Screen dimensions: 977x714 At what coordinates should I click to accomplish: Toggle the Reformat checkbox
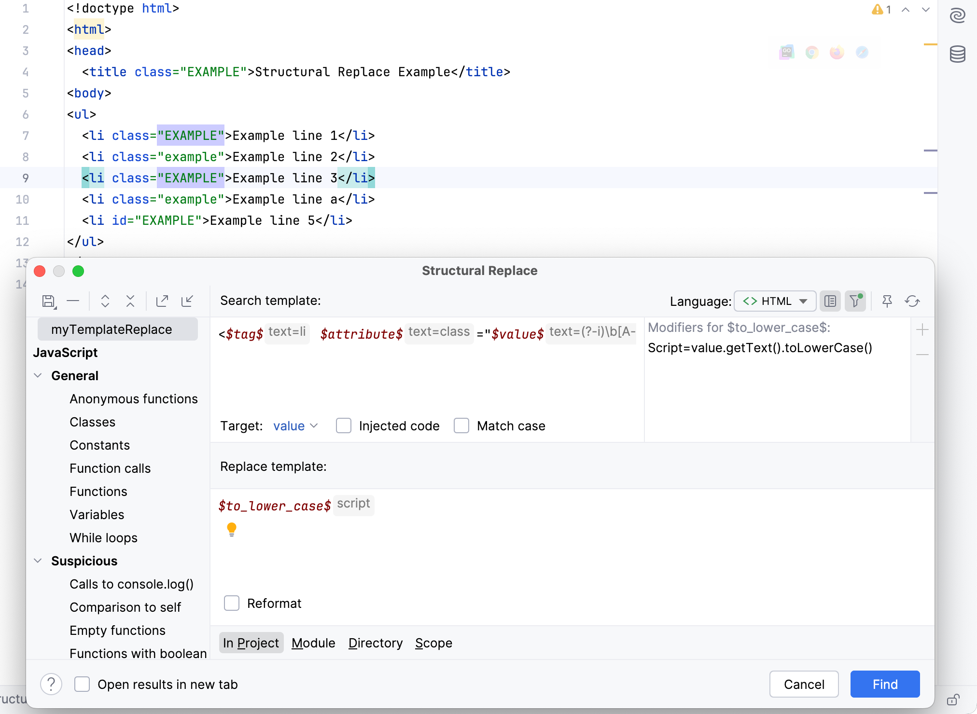pos(232,604)
